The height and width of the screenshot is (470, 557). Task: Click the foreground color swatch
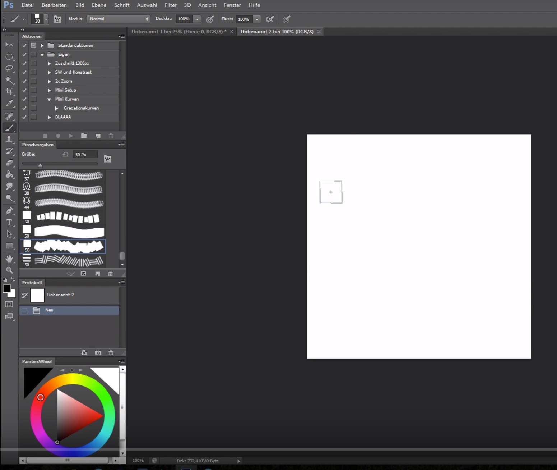tap(6, 288)
